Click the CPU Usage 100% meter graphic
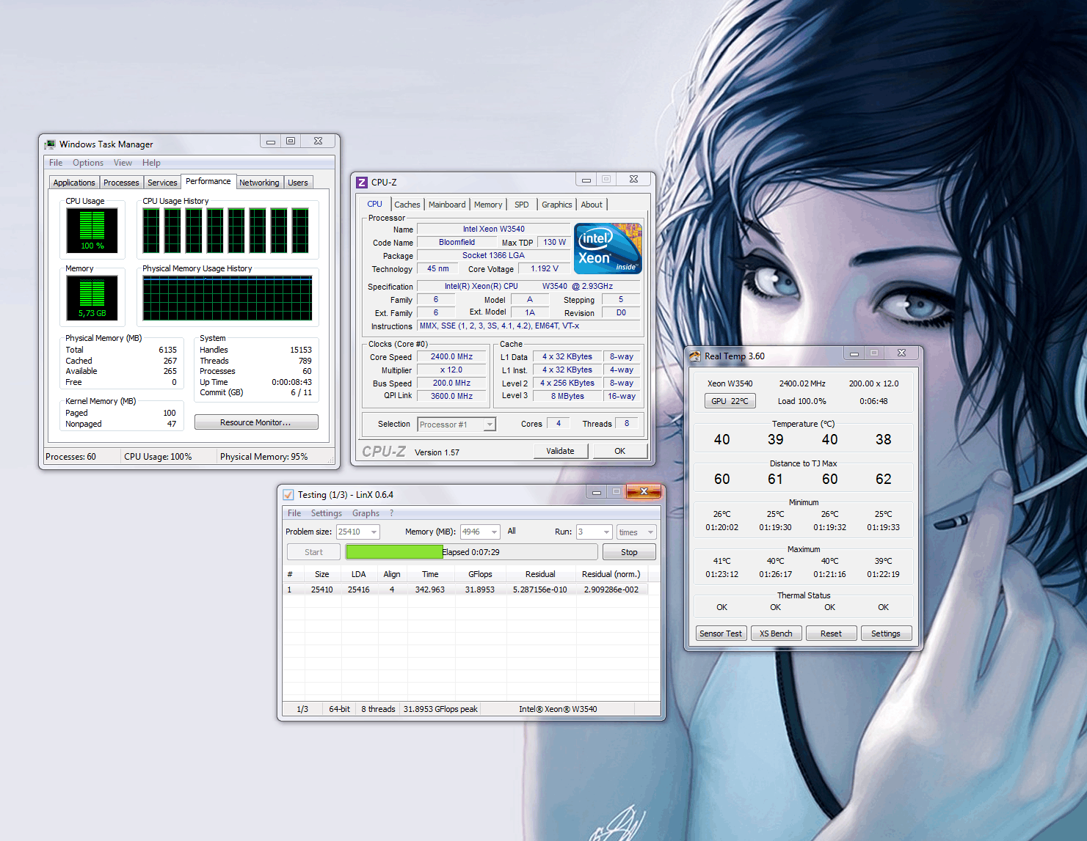This screenshot has height=841, width=1087. tap(92, 230)
